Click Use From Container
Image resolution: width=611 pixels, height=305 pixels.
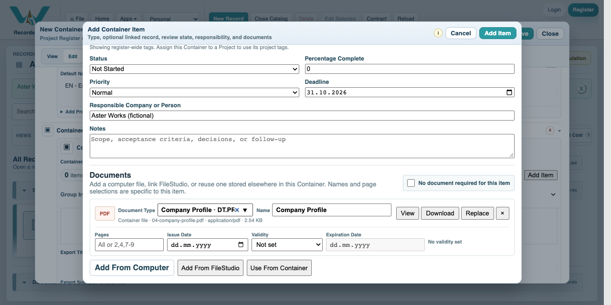click(x=279, y=268)
